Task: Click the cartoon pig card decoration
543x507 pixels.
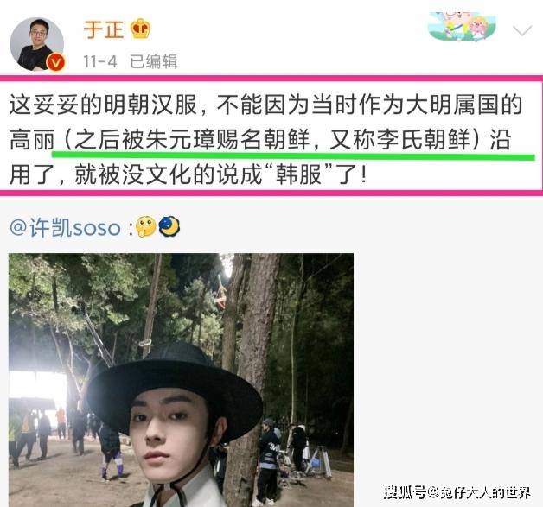Action: point(463,26)
